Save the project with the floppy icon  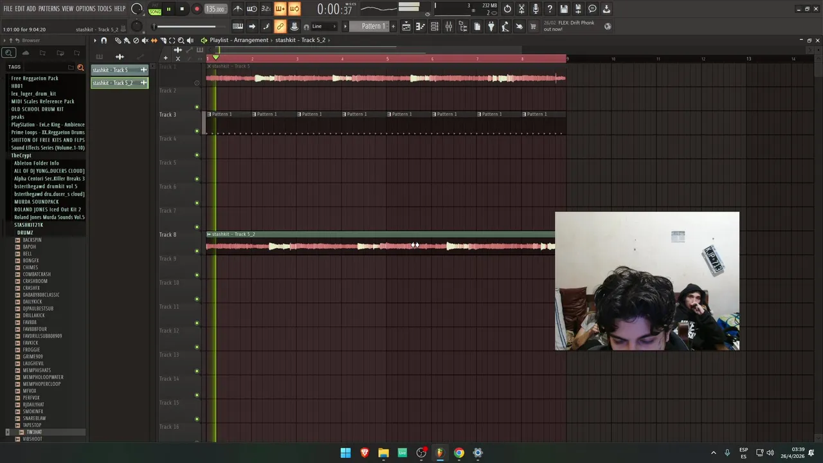click(x=564, y=9)
